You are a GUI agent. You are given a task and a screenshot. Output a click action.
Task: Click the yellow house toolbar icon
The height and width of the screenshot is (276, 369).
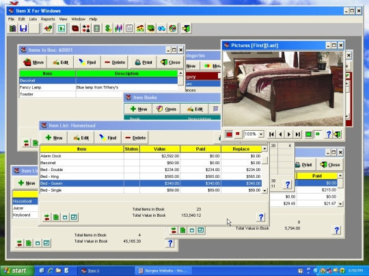(x=140, y=29)
